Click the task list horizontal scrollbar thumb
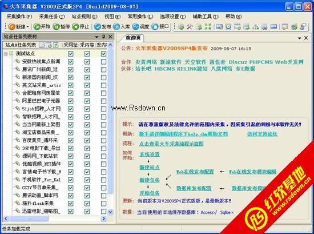314x234 pixels. [x=29, y=219]
